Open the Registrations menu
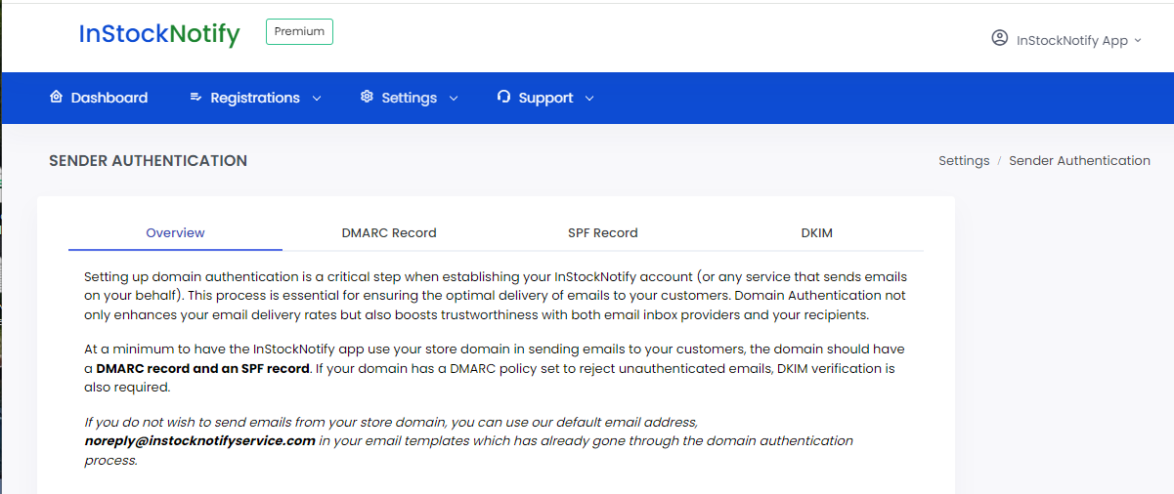This screenshot has height=494, width=1174. pos(255,98)
